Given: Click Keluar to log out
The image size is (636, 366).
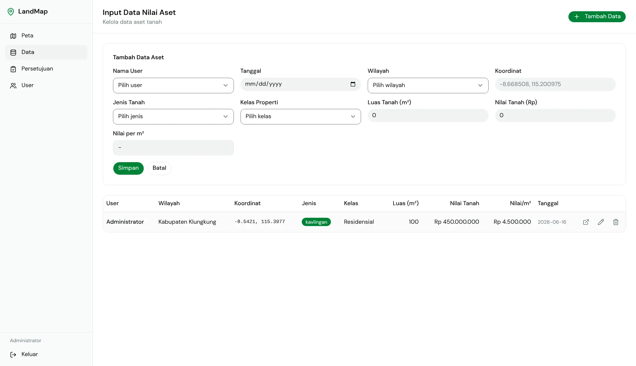Looking at the screenshot, I should tap(46, 354).
